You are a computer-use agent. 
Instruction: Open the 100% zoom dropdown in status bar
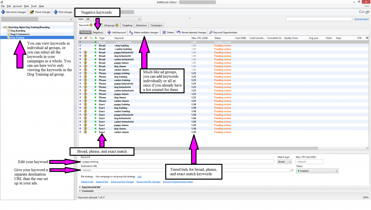pyautogui.click(x=366, y=197)
